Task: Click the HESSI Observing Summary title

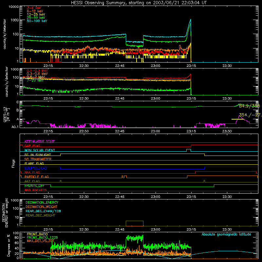Action: pyautogui.click(x=139, y=3)
